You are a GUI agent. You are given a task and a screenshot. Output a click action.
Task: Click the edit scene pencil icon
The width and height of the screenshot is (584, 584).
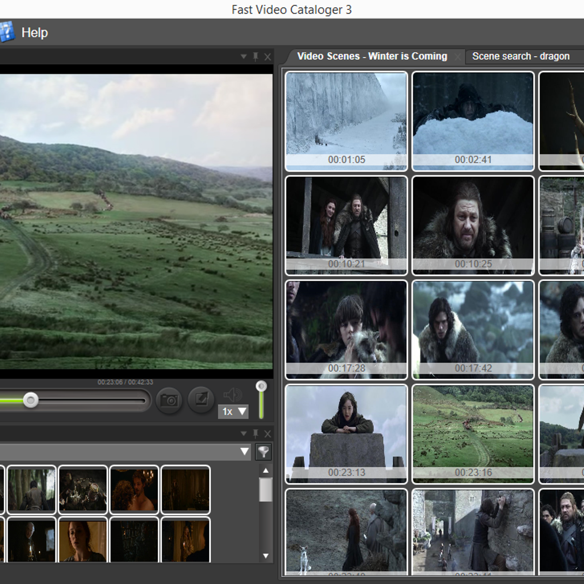point(201,399)
